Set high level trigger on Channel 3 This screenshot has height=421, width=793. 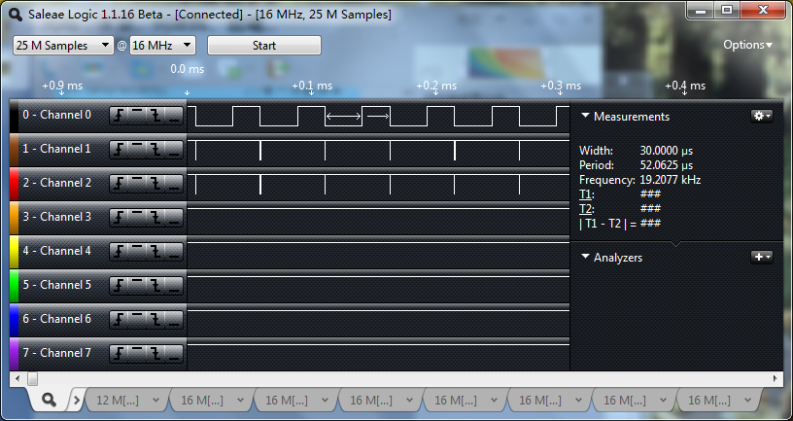pyautogui.click(x=137, y=218)
